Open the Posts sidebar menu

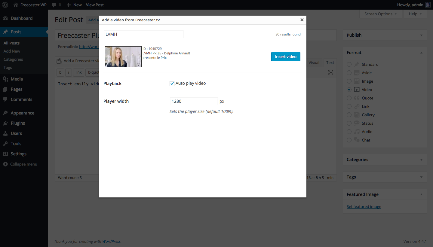pyautogui.click(x=24, y=32)
